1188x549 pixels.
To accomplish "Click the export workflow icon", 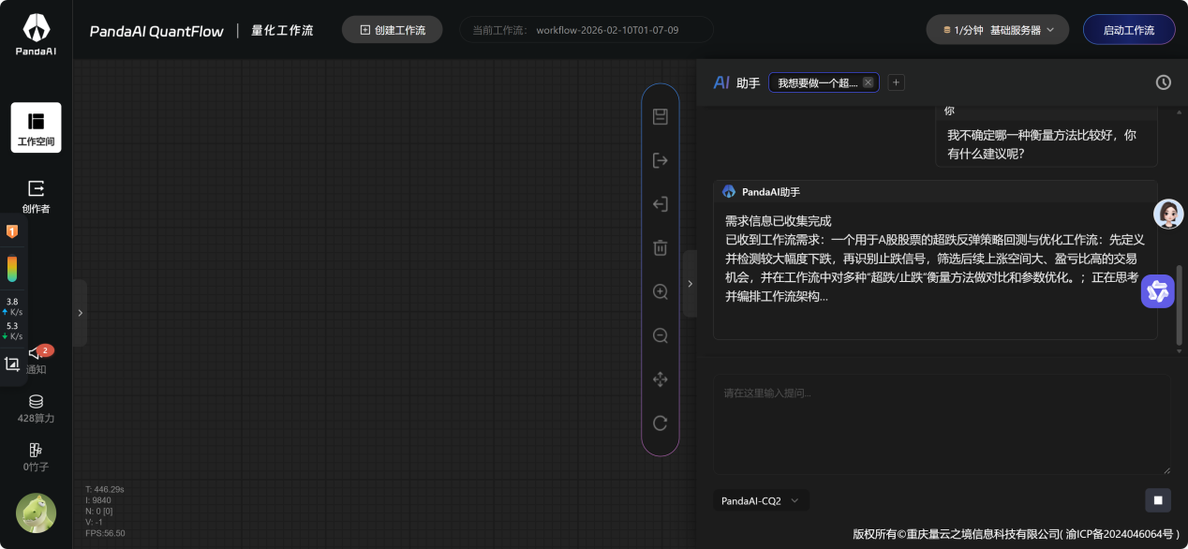I will (x=660, y=160).
